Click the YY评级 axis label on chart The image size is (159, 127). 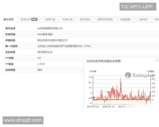click(93, 71)
